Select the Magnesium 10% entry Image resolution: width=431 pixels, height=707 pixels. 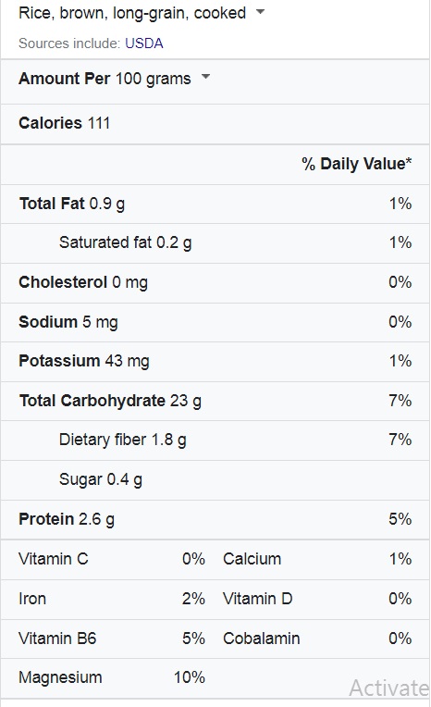pyautogui.click(x=112, y=677)
